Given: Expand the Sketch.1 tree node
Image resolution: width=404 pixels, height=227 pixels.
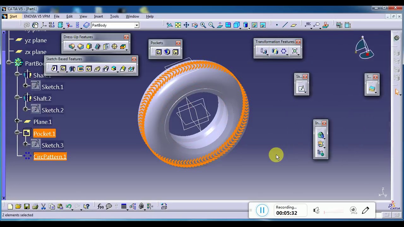Looking at the screenshot, I should tap(25, 85).
